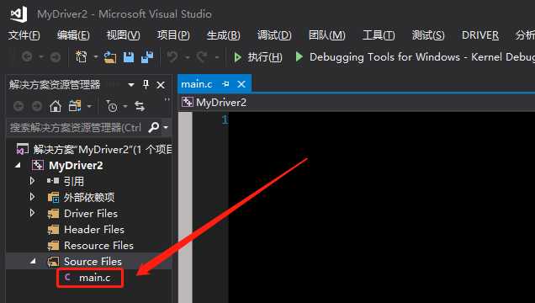
Task: Click the Visual Studio logo icon
Action: coord(19,14)
